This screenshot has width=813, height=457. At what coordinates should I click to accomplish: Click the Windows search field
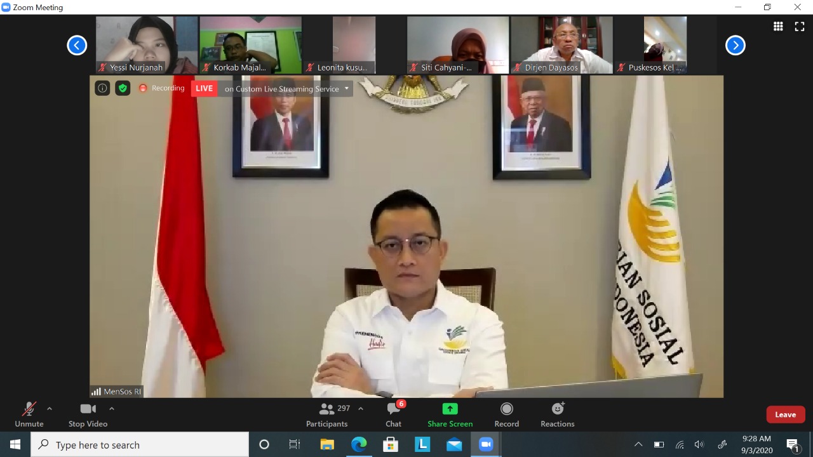pyautogui.click(x=140, y=444)
